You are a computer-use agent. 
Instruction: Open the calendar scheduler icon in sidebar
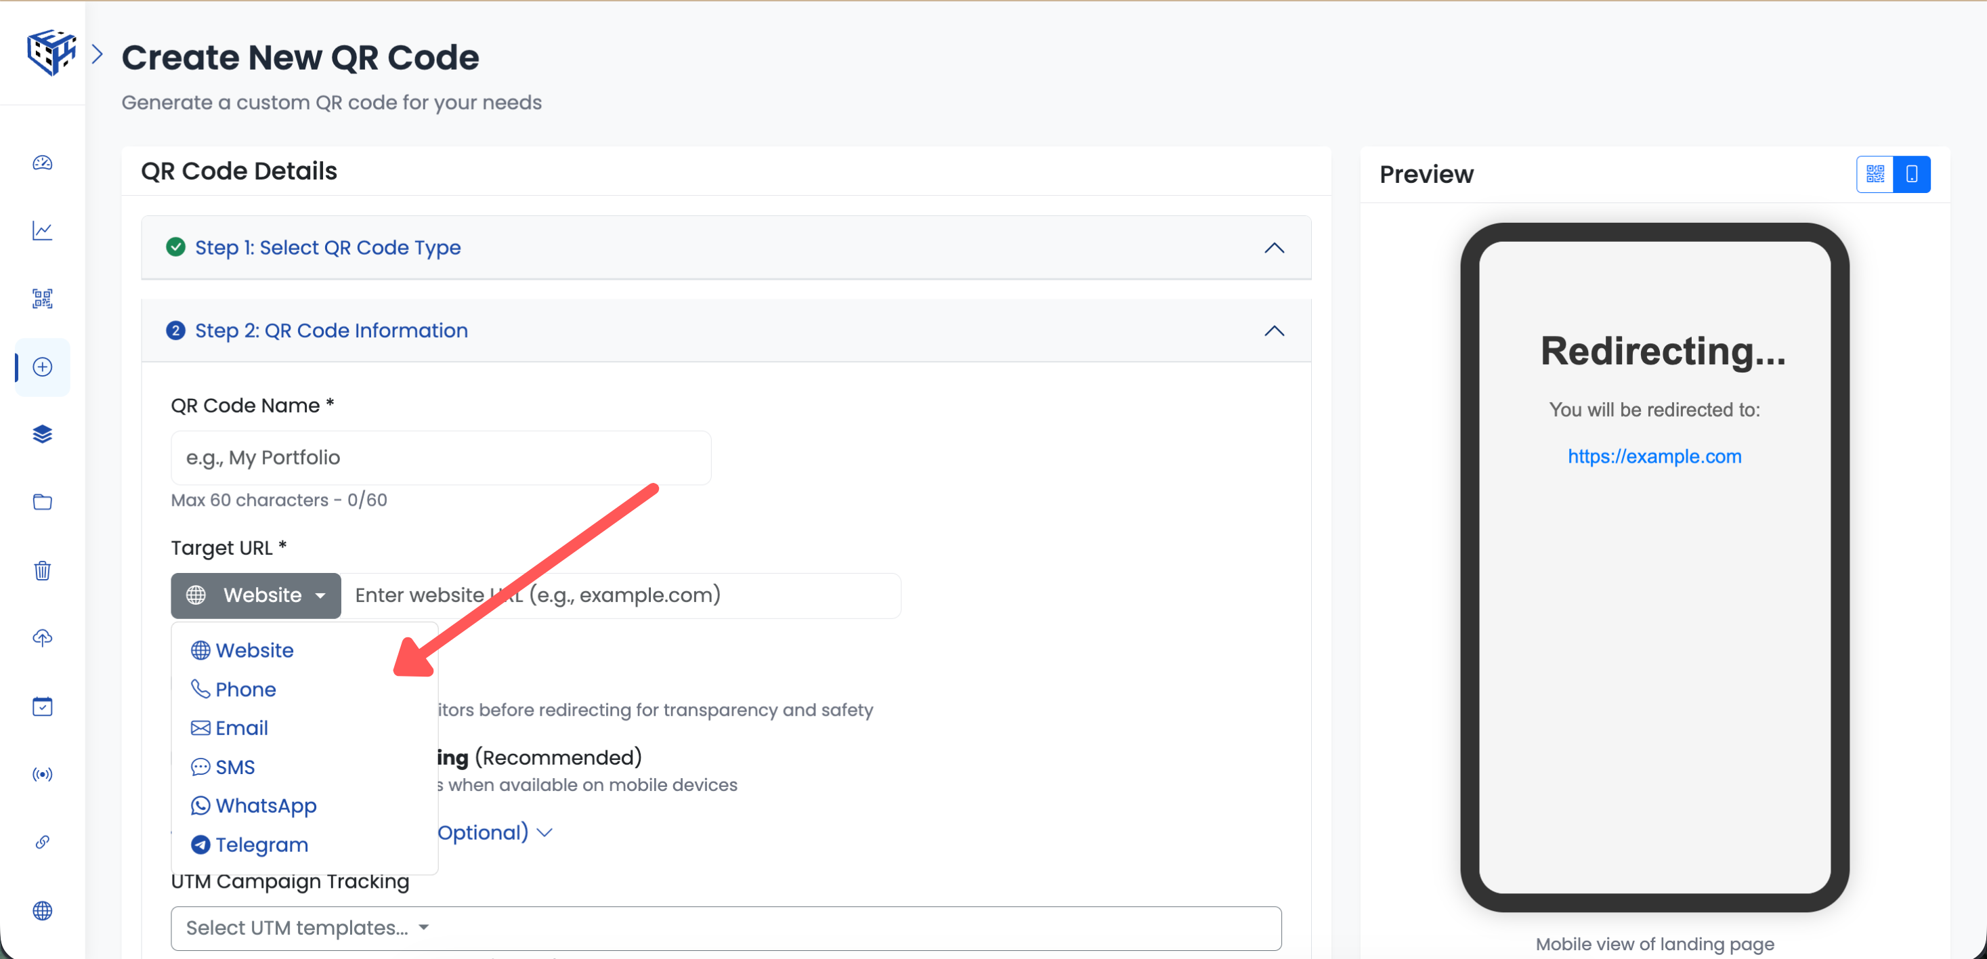coord(42,706)
